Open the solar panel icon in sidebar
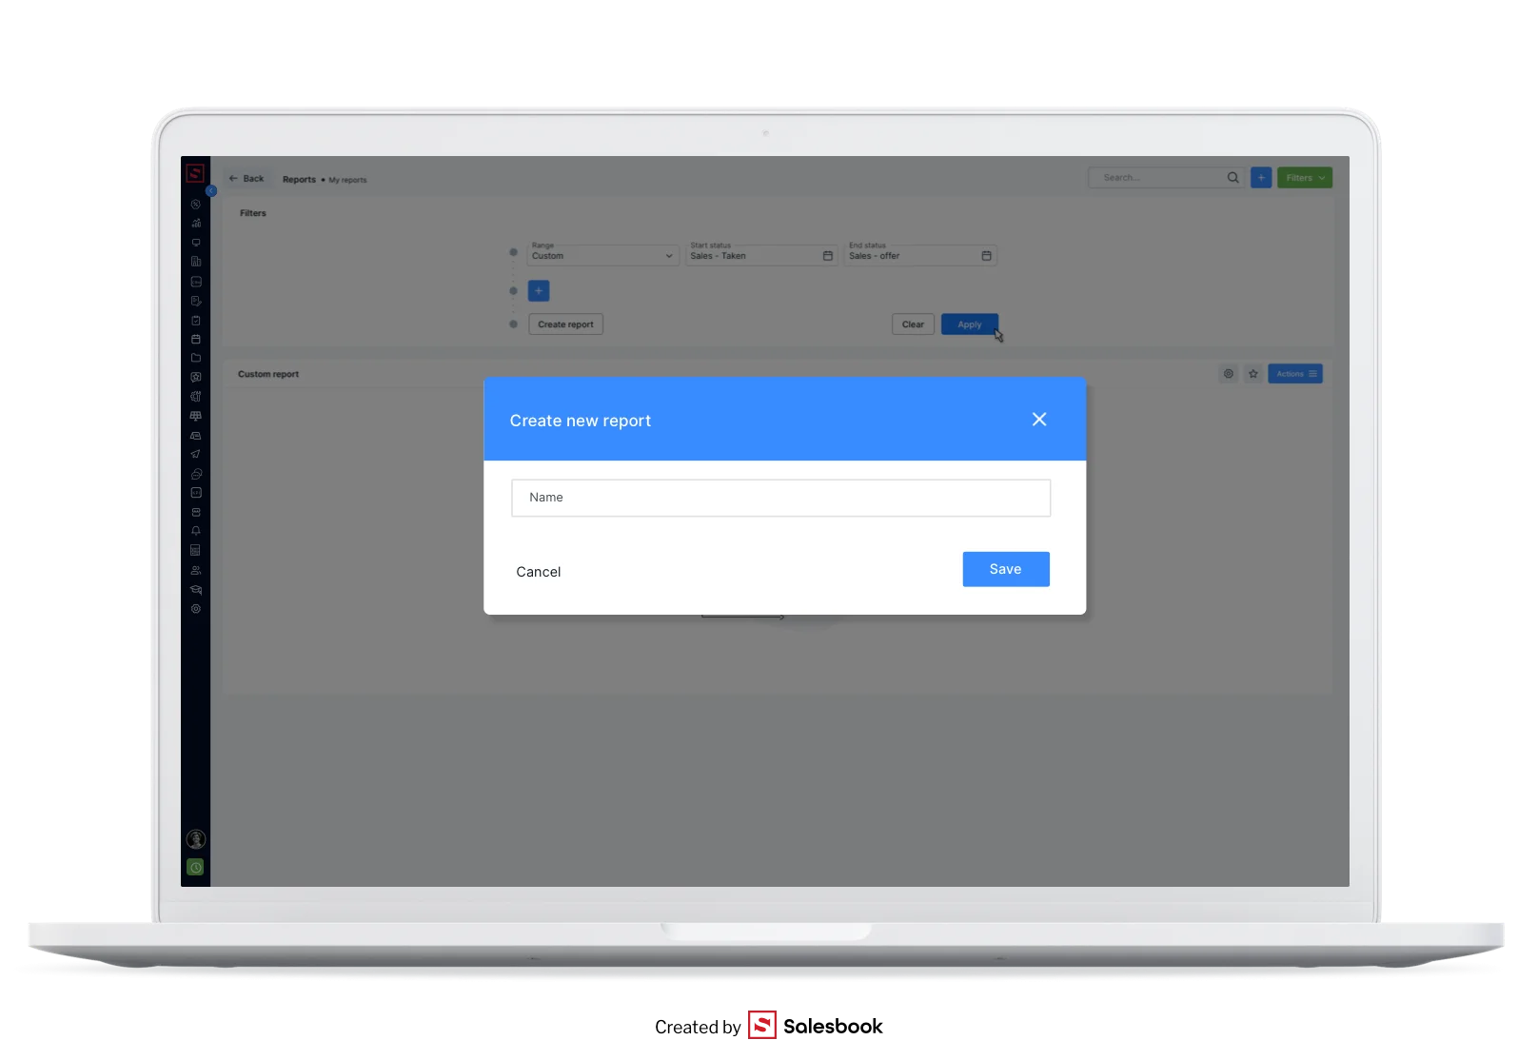 [x=196, y=416]
